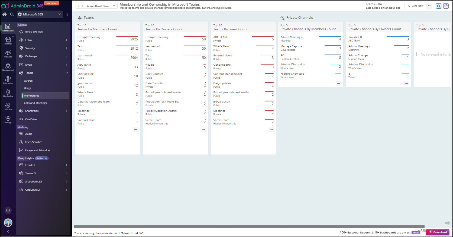Go to previous dashboard with back arrow

click(x=78, y=6)
